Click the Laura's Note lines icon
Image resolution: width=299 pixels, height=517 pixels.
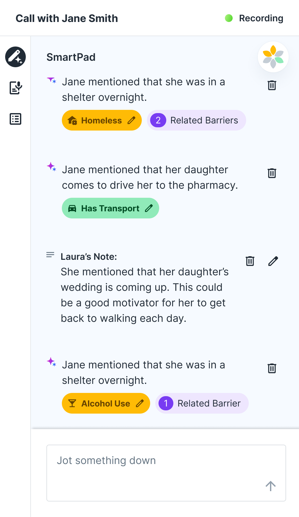tap(50, 255)
